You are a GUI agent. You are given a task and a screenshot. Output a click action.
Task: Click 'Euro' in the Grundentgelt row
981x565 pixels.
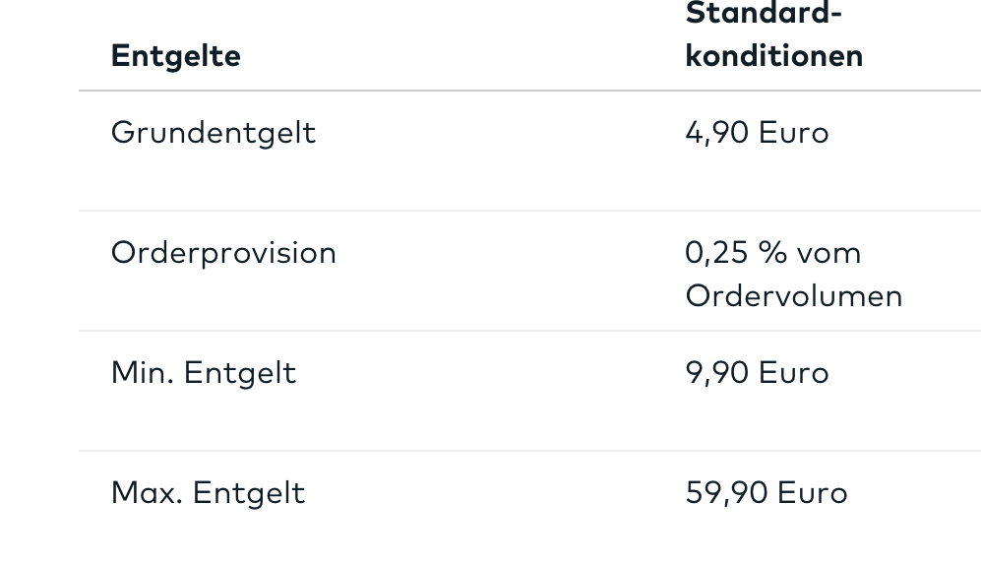click(794, 133)
